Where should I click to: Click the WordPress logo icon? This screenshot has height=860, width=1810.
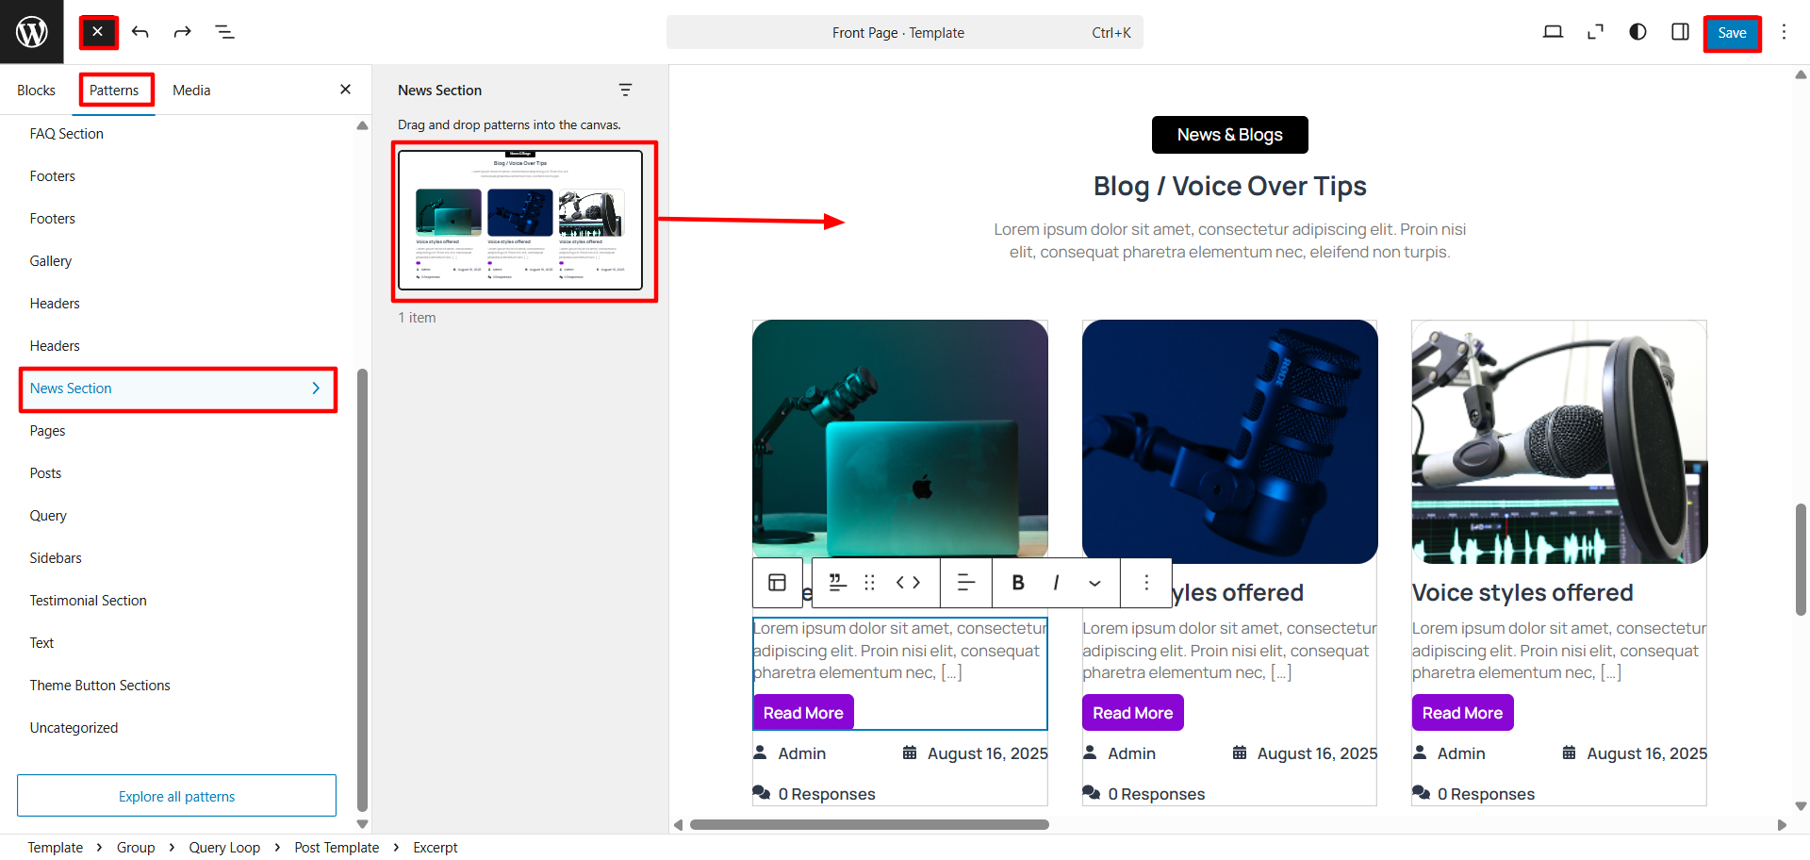31,32
